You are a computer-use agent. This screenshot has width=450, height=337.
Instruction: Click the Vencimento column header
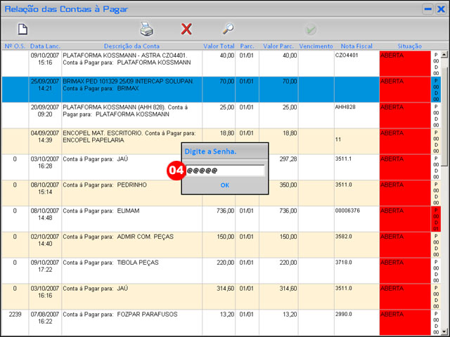pos(316,46)
